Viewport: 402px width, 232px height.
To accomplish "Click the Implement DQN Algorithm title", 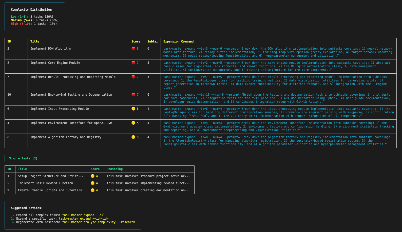I will click(51, 49).
